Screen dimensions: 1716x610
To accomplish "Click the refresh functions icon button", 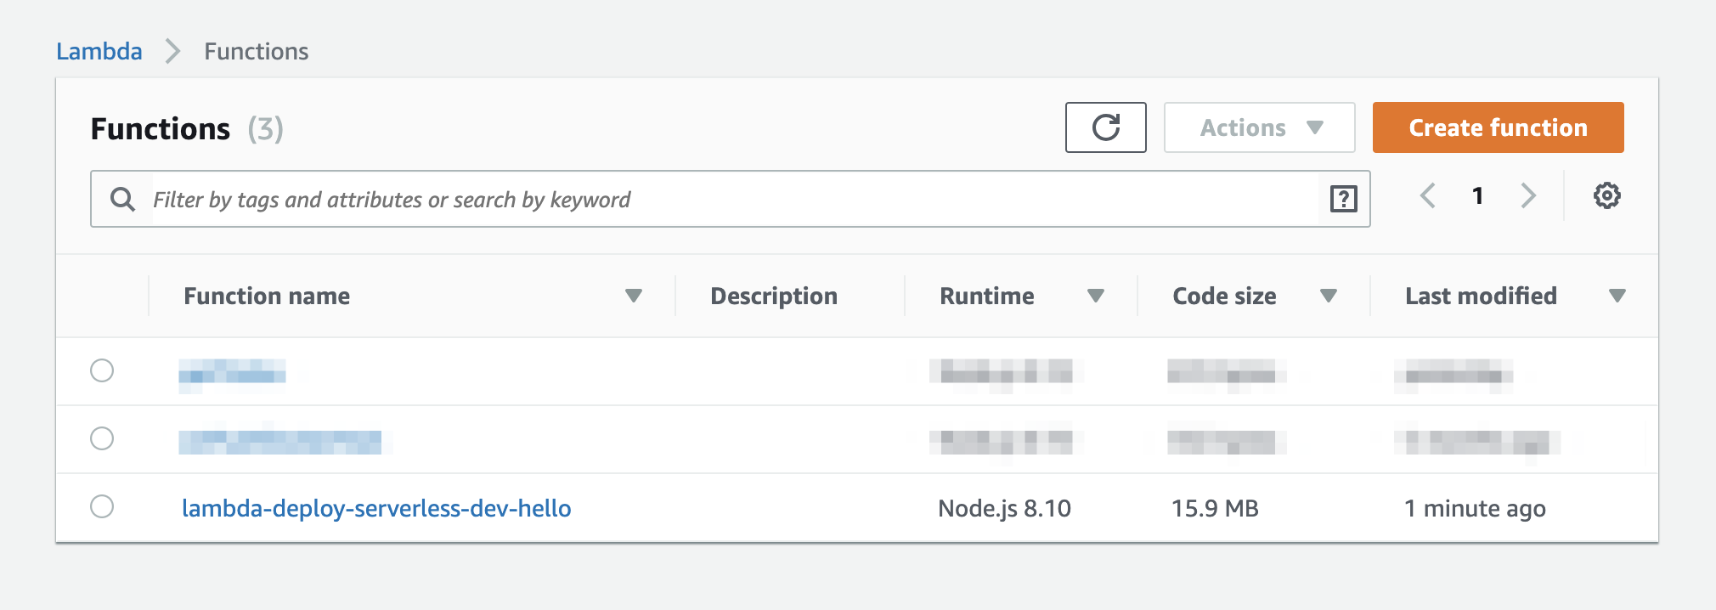I will click(x=1105, y=127).
